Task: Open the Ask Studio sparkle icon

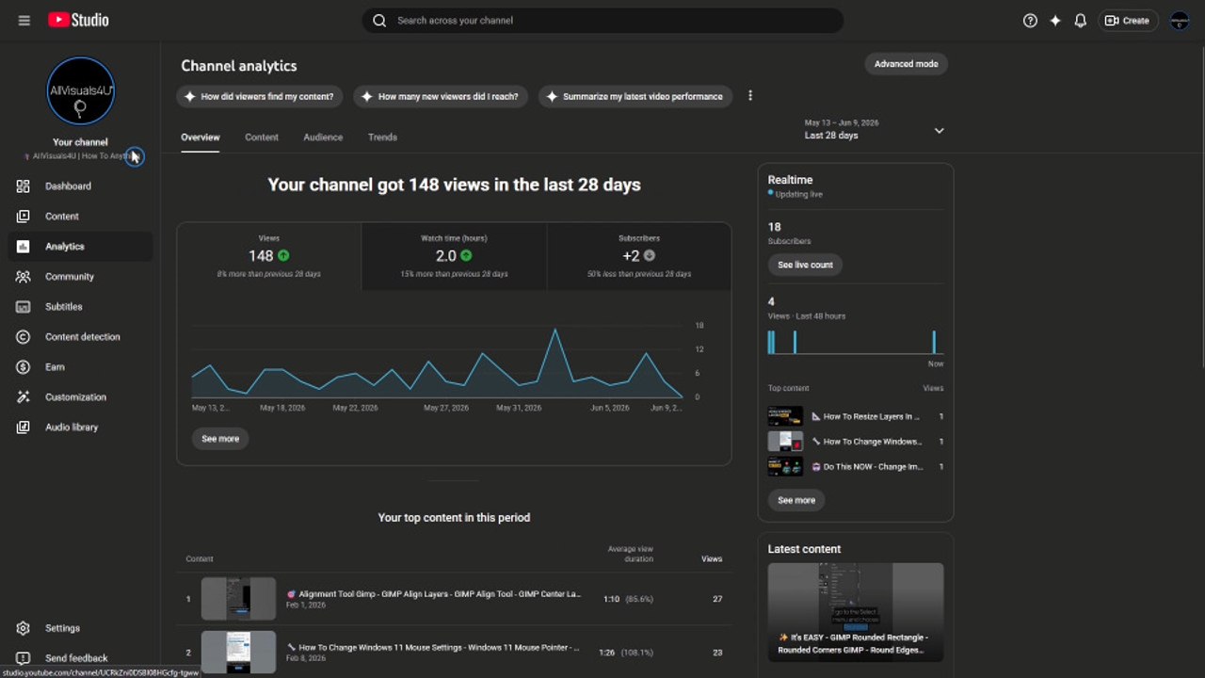Action: tap(1055, 21)
